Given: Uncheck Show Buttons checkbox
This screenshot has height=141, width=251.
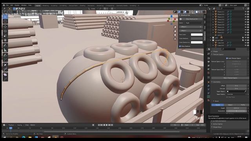Looking at the screenshot, I should point(180,46).
